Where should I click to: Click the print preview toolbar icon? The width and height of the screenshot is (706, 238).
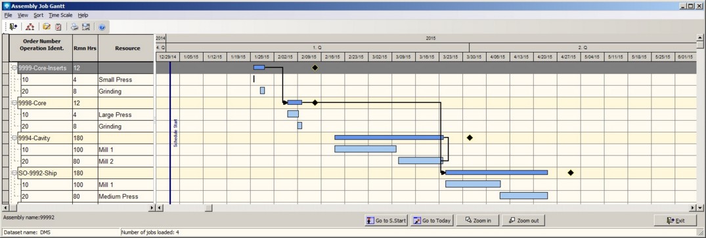click(x=85, y=27)
